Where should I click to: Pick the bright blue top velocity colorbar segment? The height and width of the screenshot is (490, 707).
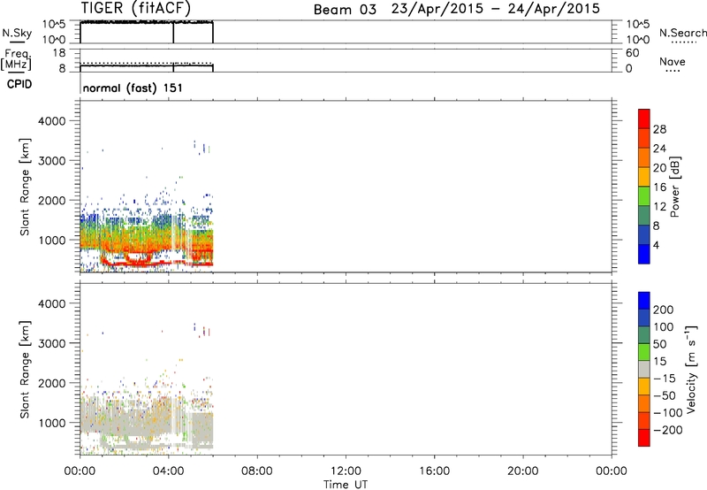644,301
